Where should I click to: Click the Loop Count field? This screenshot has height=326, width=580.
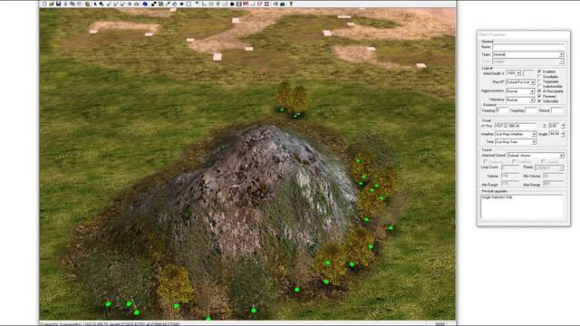coord(510,168)
